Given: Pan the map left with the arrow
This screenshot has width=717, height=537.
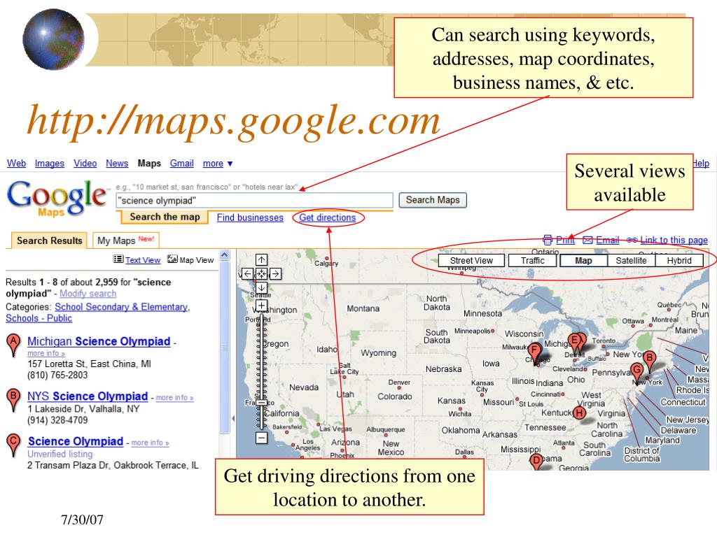Looking at the screenshot, I should pyautogui.click(x=247, y=273).
